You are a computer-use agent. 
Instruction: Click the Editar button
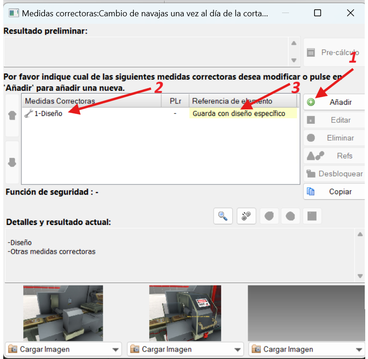click(335, 120)
